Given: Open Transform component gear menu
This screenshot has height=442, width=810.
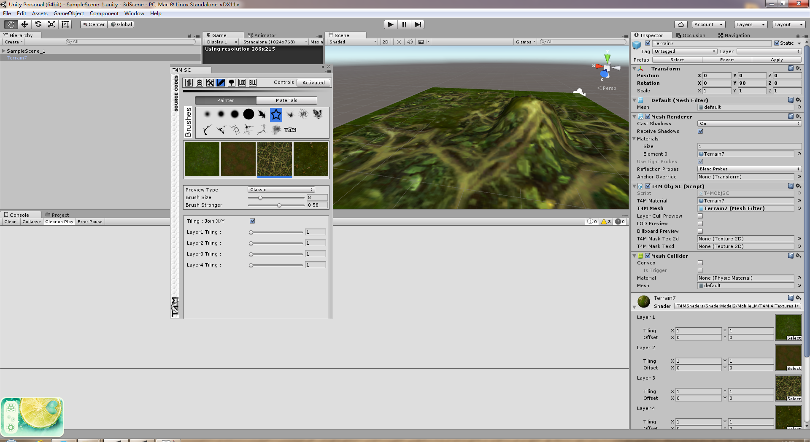Looking at the screenshot, I should tap(798, 68).
